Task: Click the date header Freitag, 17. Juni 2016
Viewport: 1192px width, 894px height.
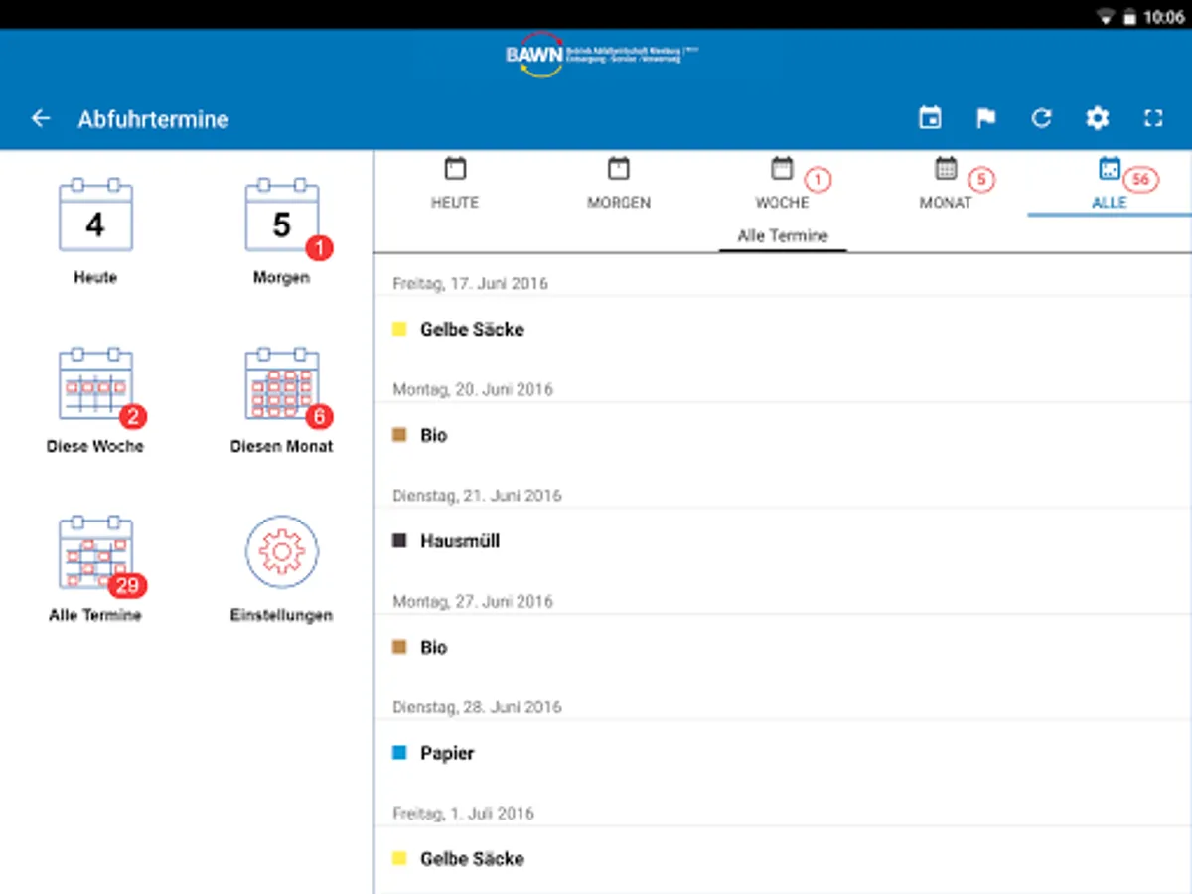Action: [x=470, y=283]
